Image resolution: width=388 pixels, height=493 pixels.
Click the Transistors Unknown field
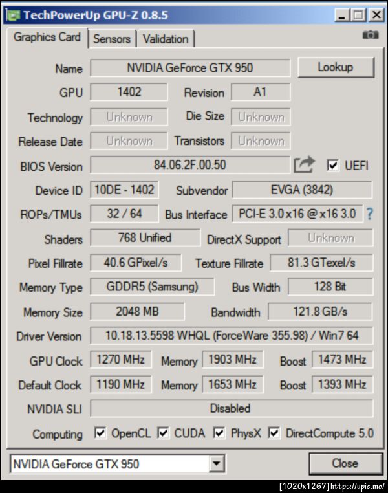261,141
